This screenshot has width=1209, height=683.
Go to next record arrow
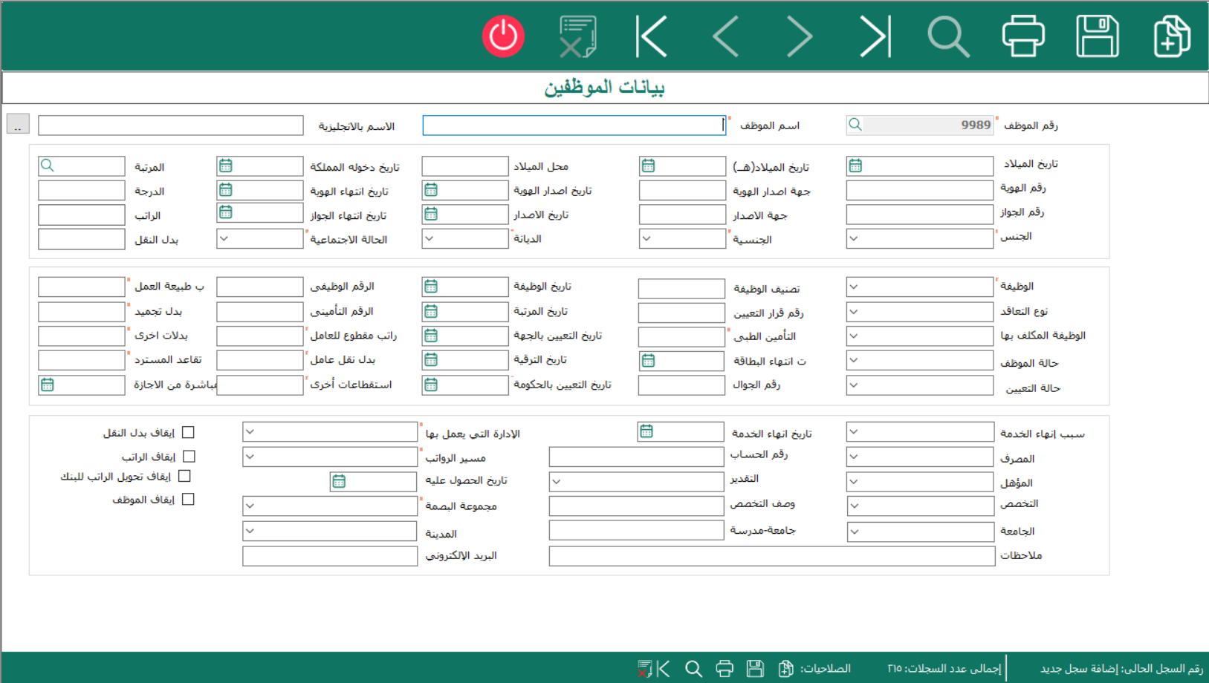tap(800, 36)
